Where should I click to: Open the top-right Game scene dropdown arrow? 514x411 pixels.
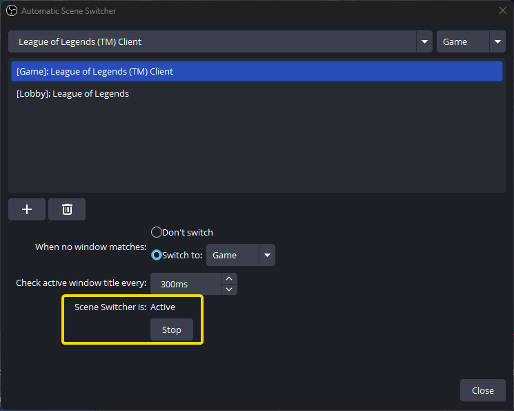click(497, 41)
